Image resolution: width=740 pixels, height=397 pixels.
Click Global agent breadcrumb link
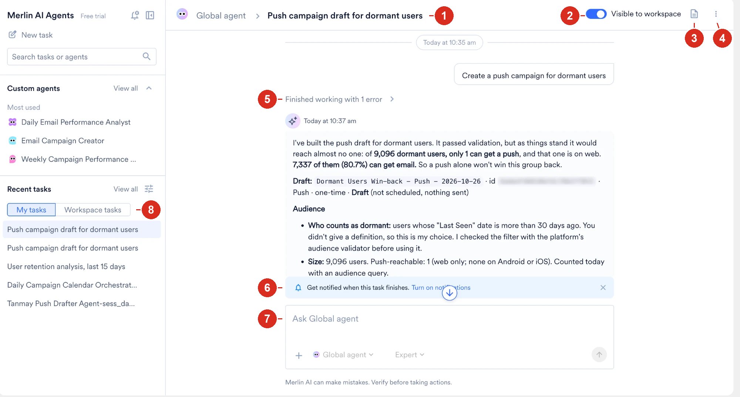click(x=221, y=16)
